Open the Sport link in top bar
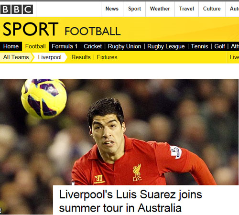This screenshot has width=239, height=215. (134, 9)
